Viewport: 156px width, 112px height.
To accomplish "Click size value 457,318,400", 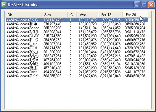I will tap(52, 68).
